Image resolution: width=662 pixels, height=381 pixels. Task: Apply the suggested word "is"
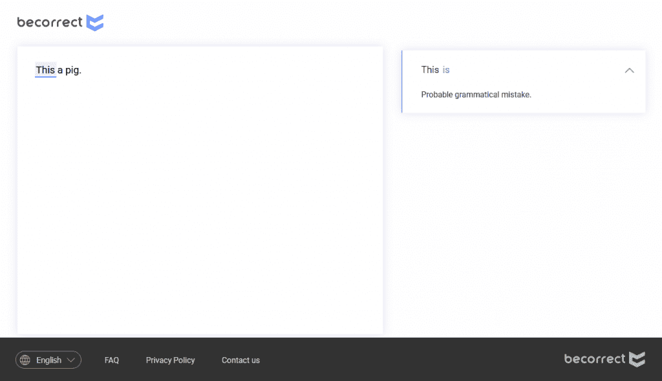[x=446, y=70]
